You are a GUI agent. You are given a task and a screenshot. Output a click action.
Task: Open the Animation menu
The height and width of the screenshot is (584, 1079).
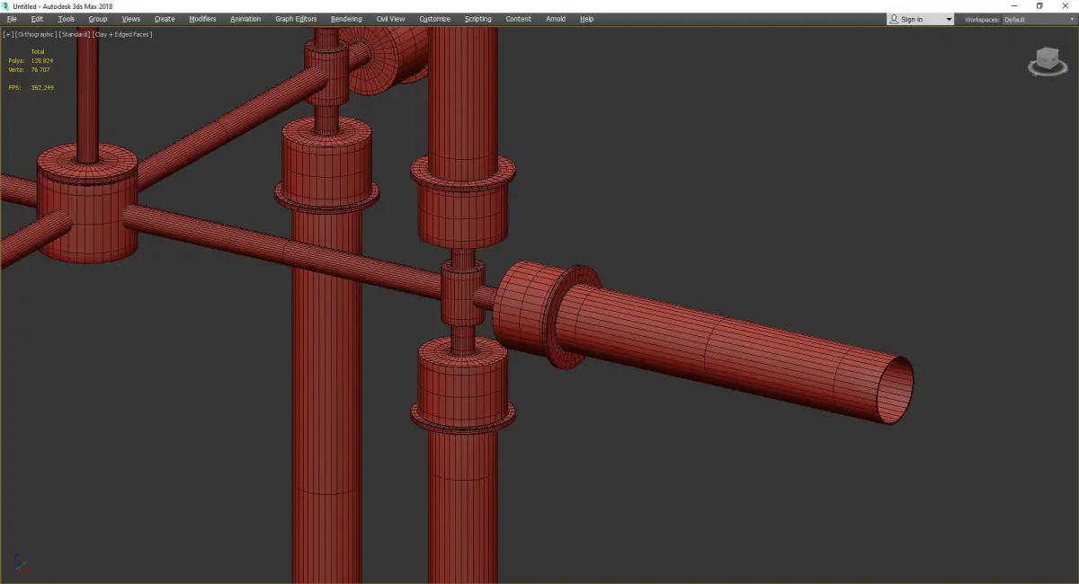(245, 19)
